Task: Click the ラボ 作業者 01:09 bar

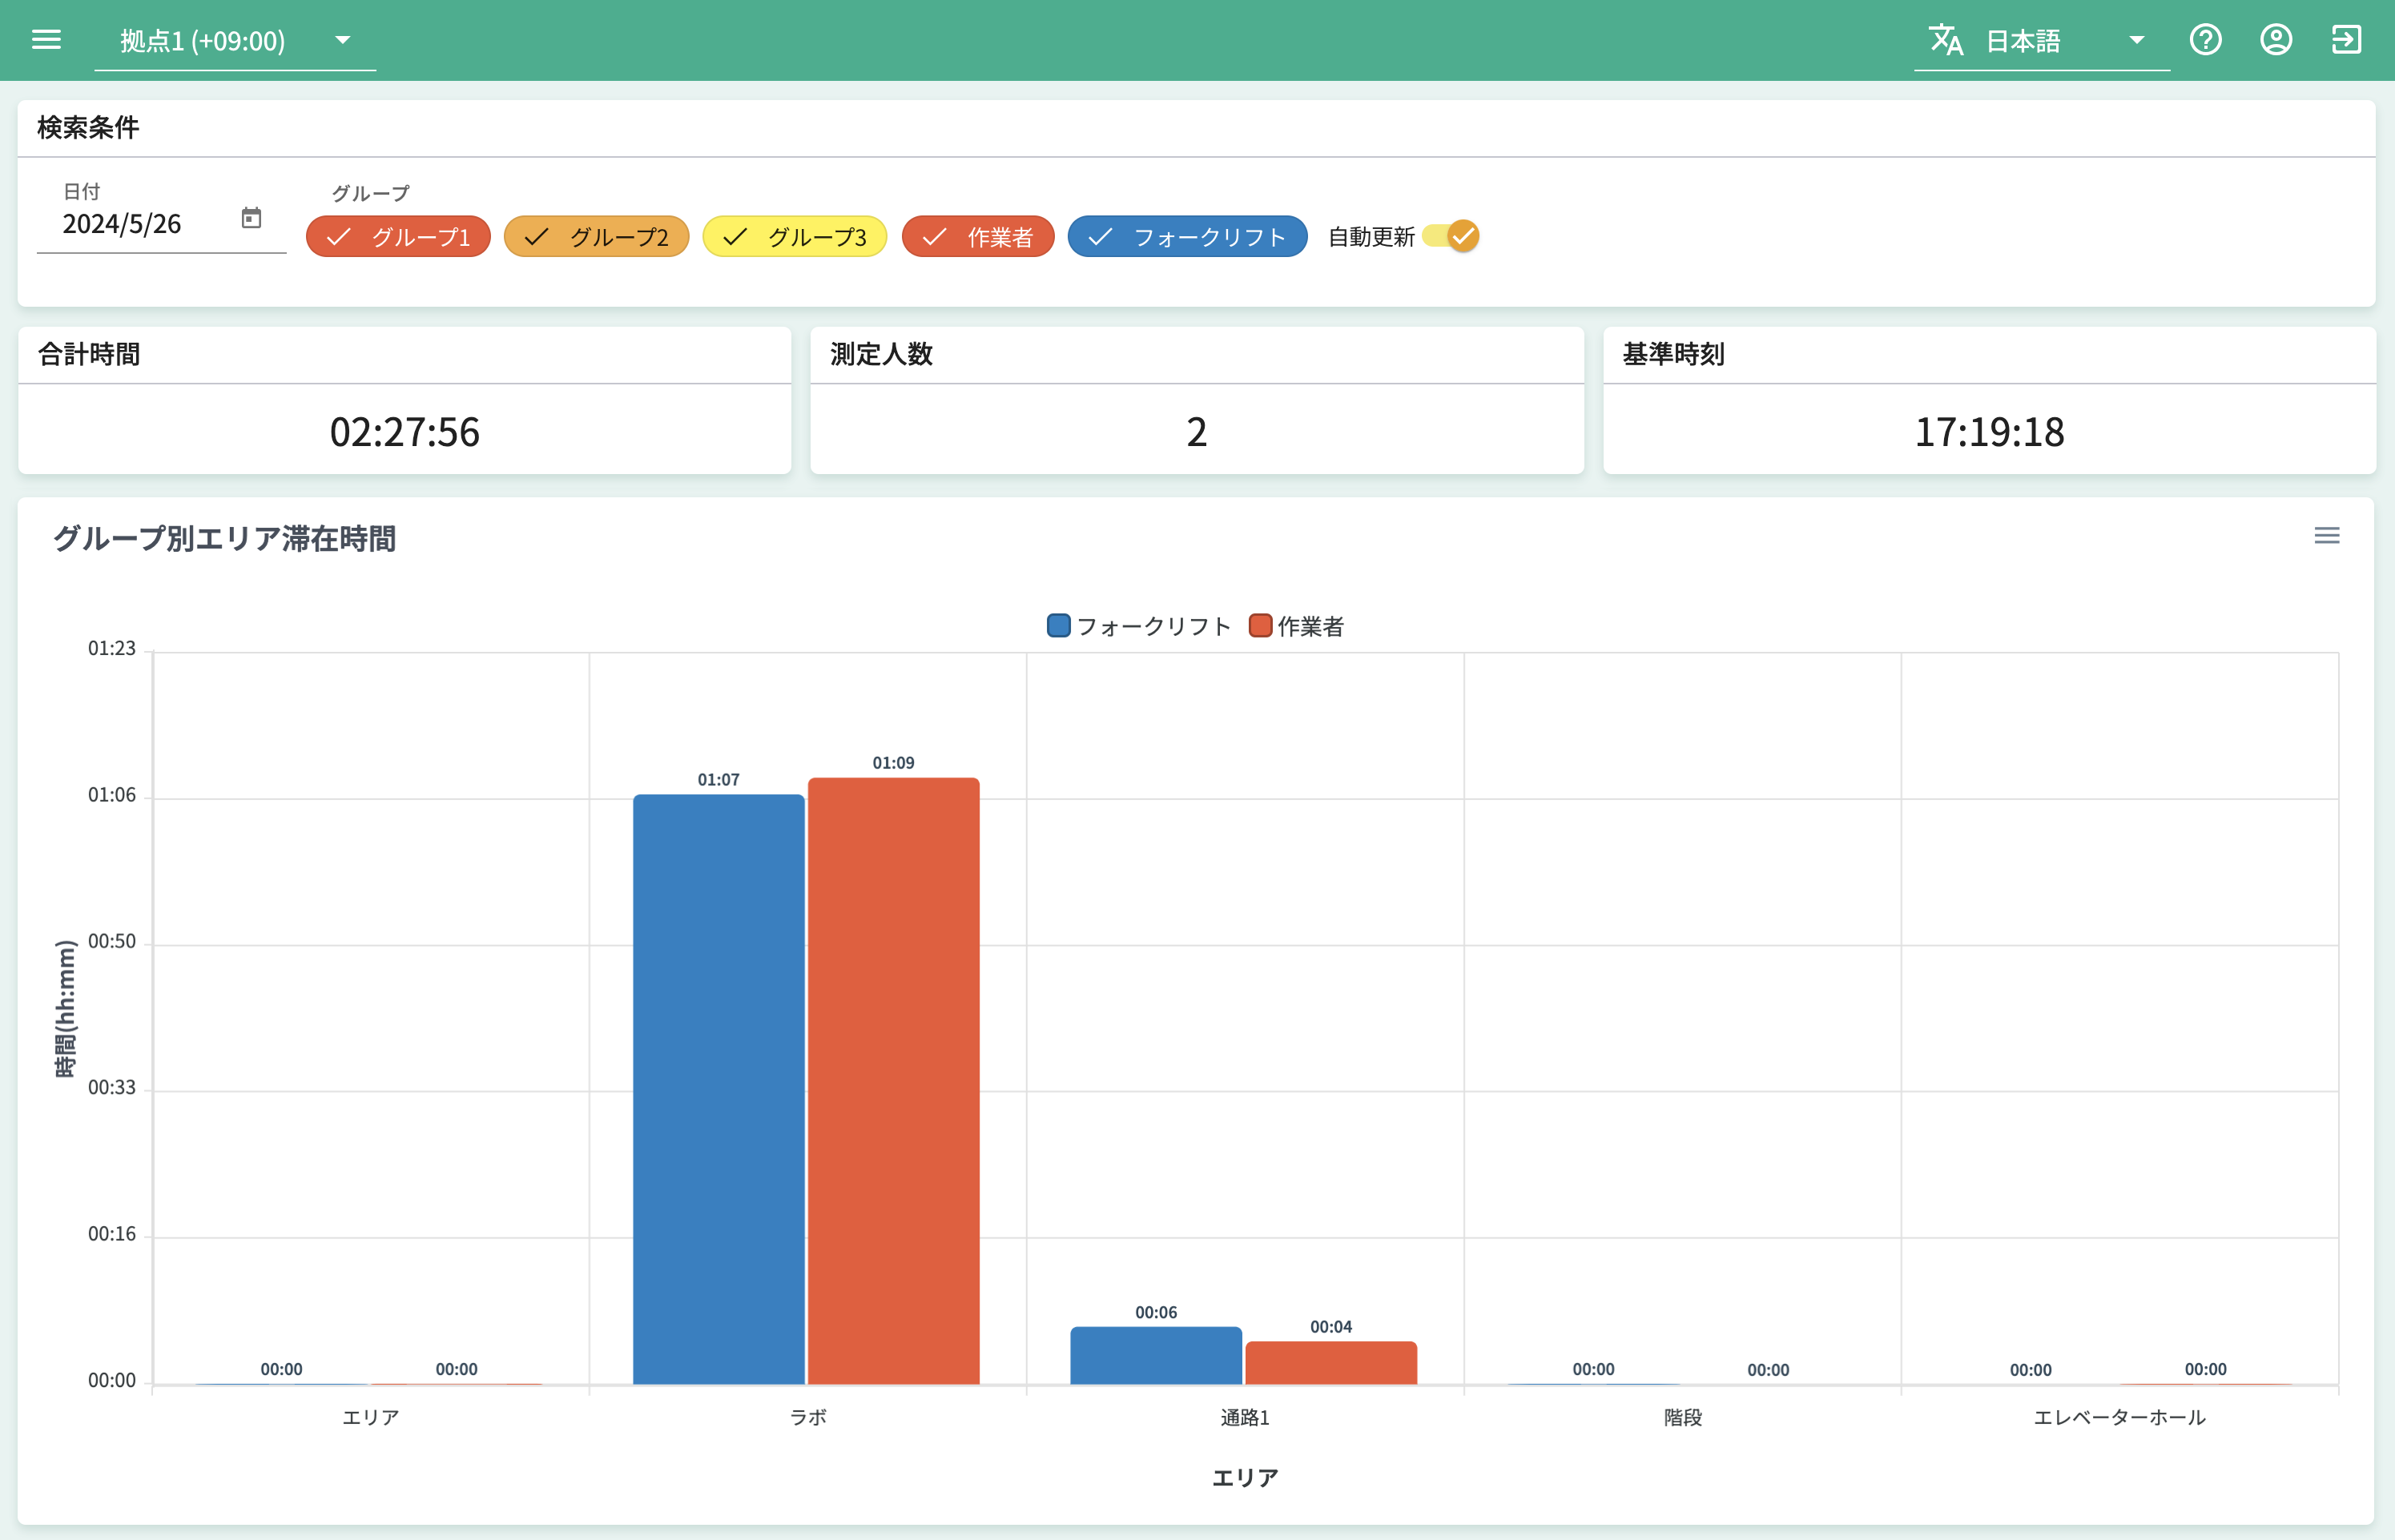Action: (893, 1080)
